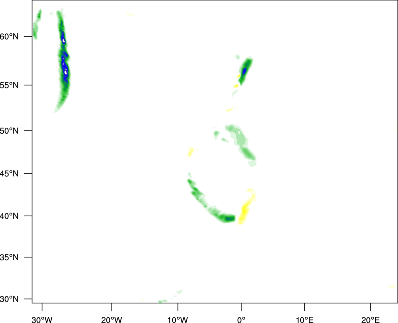Click the 30°N latitude label
Screen dimensions: 398x323
(x=9, y=299)
